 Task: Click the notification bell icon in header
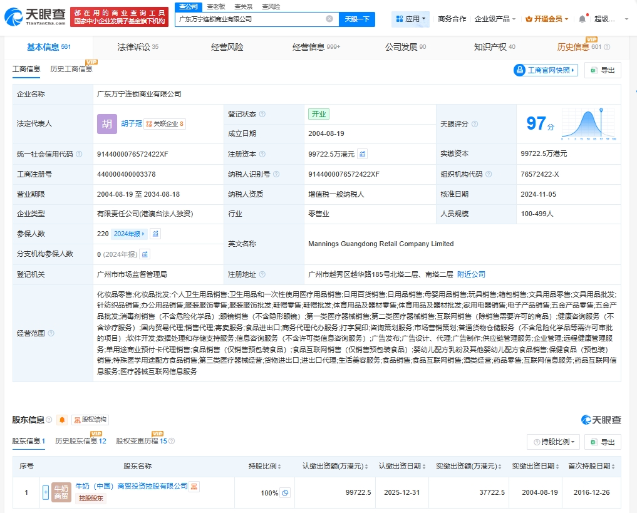[x=582, y=19]
